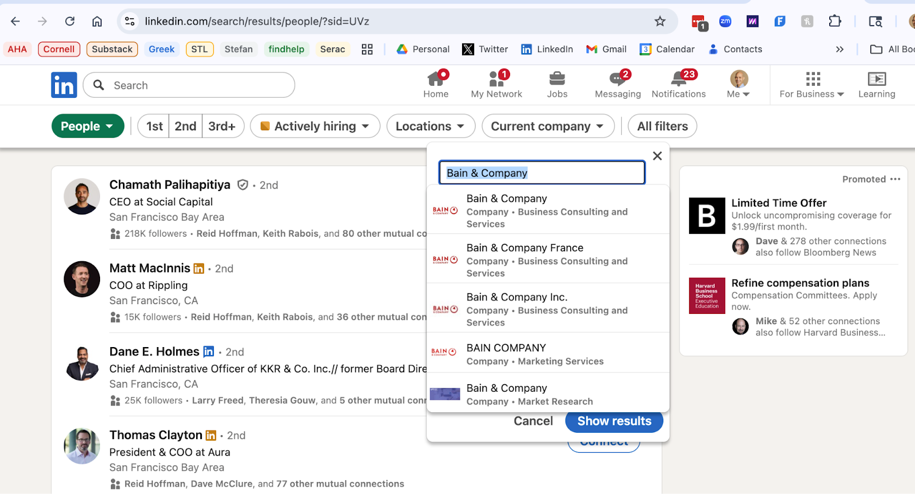Click the Harvard Business School ad logo
The height and width of the screenshot is (494, 915).
(707, 296)
